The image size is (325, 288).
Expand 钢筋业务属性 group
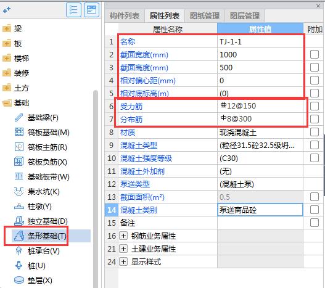[x=123, y=236]
